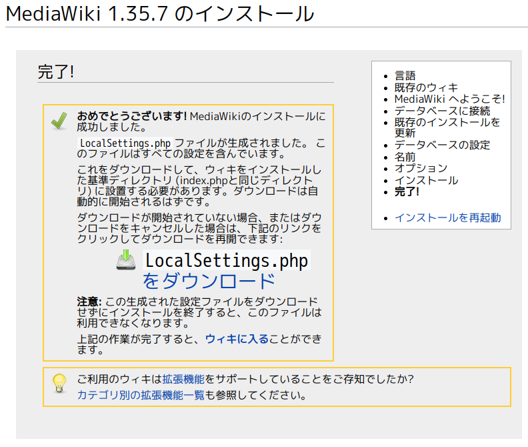Click the データベースに接続 step

coord(442,111)
